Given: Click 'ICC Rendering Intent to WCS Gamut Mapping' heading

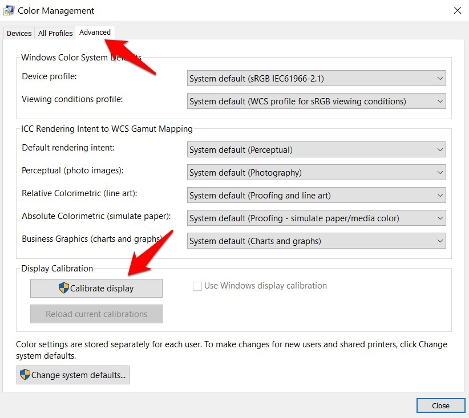Looking at the screenshot, I should pos(107,128).
